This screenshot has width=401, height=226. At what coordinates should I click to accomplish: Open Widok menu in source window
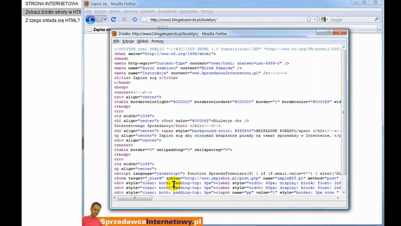[143, 41]
